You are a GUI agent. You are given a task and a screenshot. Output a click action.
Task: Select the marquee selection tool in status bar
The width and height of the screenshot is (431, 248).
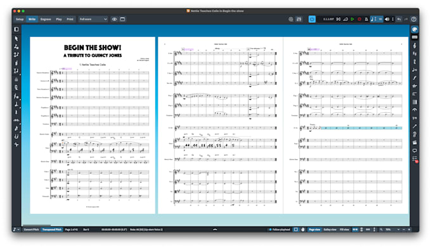tap(296, 230)
